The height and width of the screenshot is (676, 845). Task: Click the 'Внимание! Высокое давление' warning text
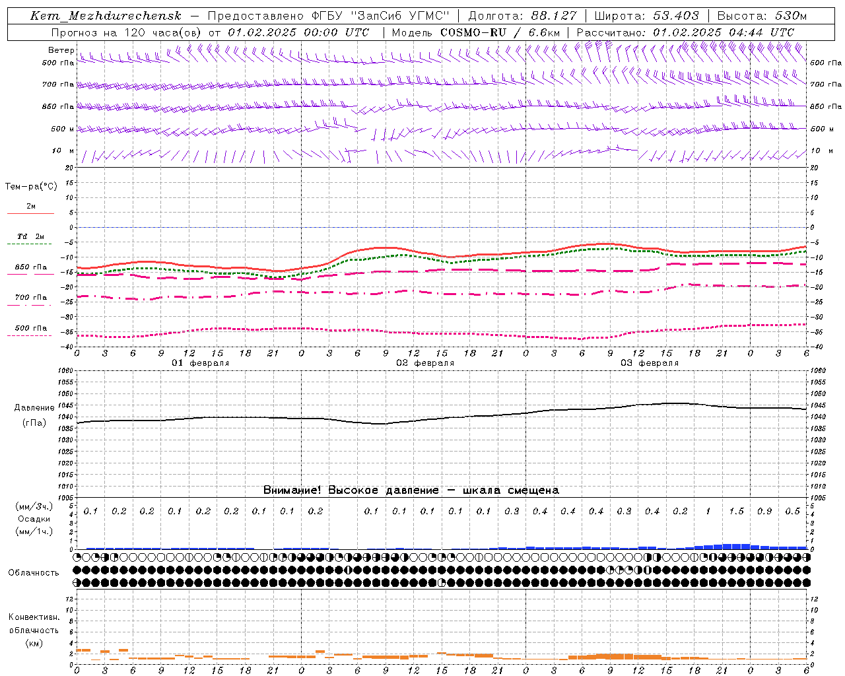point(351,490)
